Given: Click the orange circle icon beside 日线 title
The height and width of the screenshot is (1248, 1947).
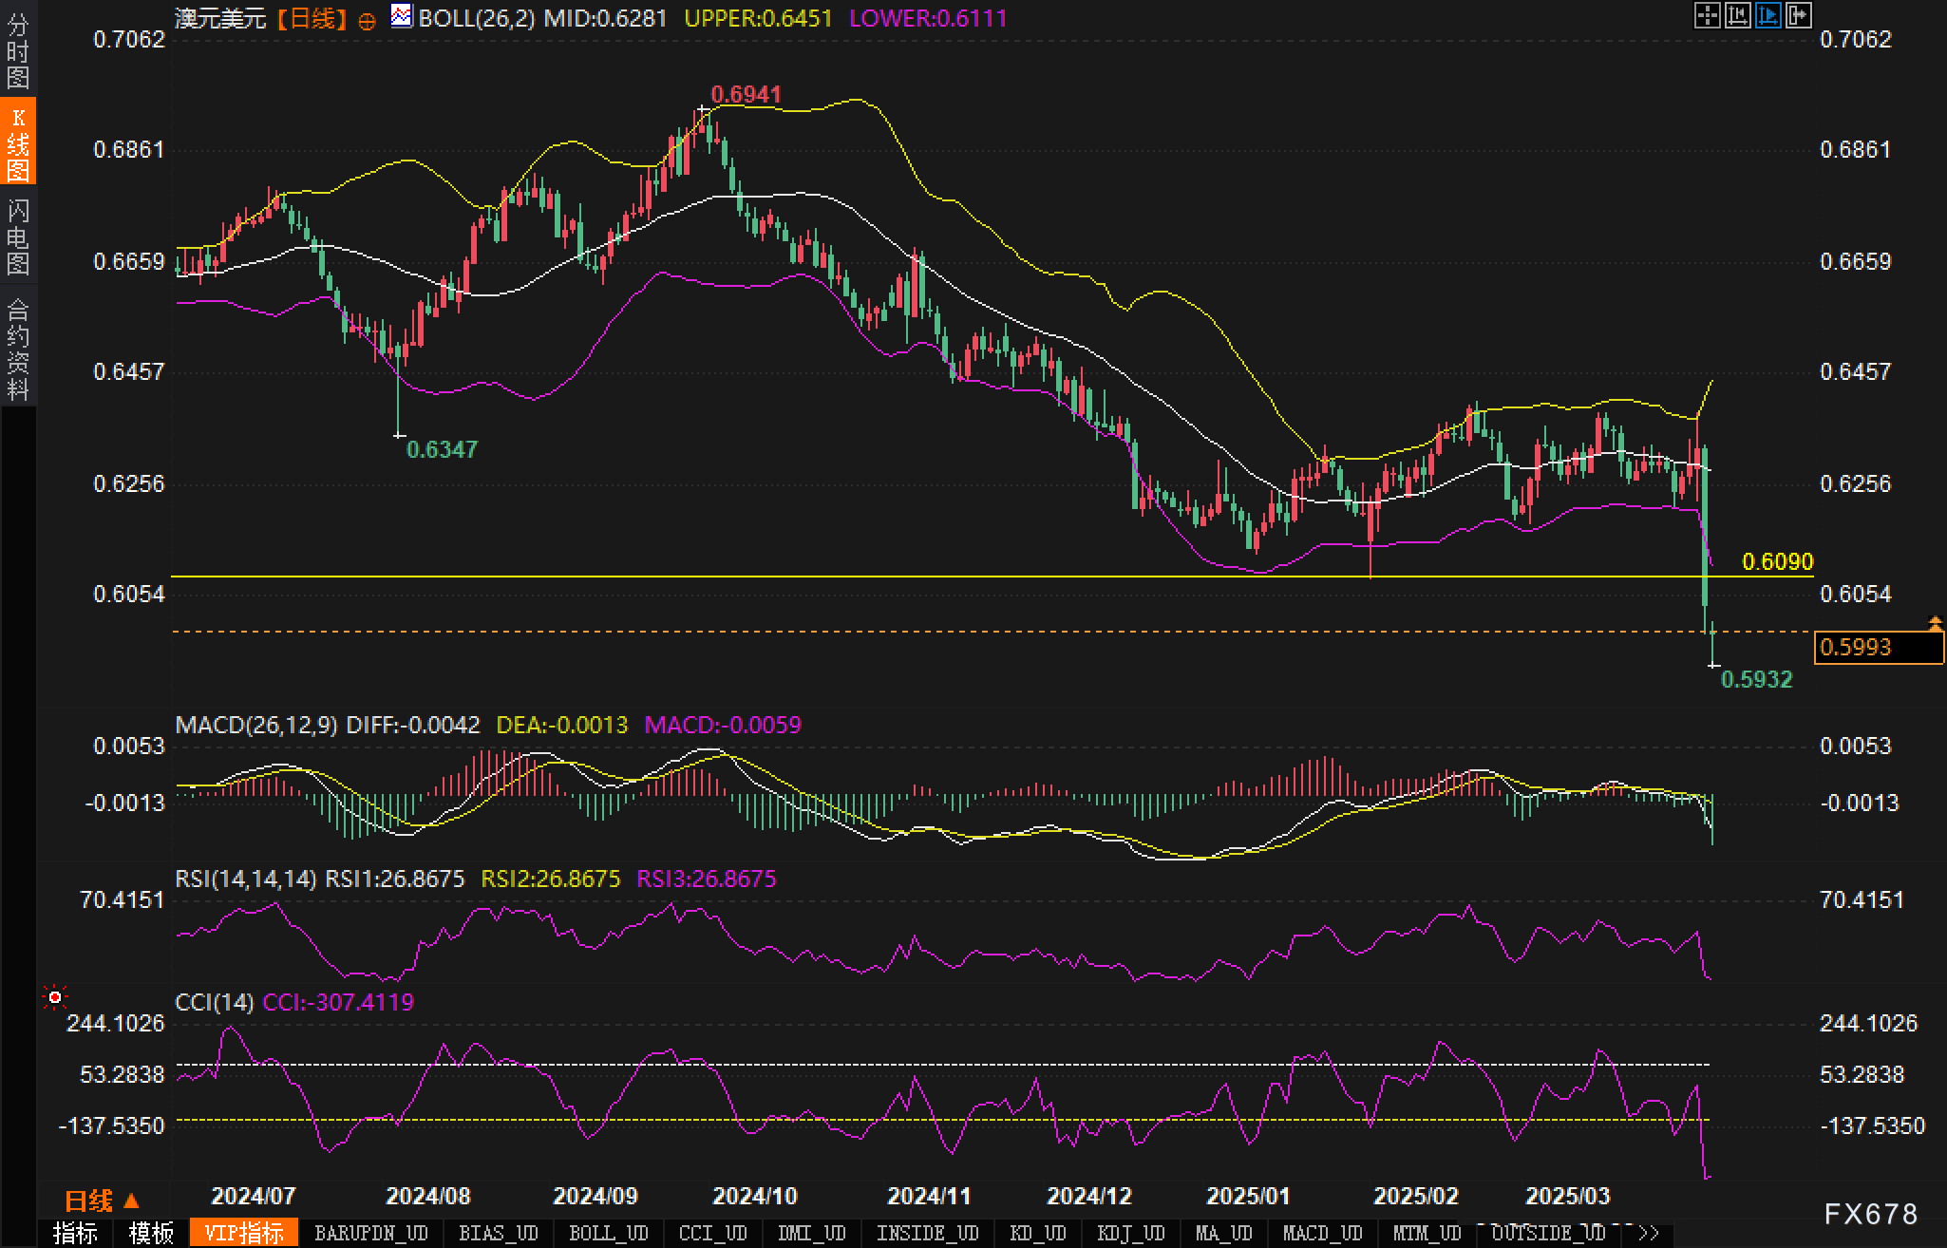Looking at the screenshot, I should tap(367, 21).
